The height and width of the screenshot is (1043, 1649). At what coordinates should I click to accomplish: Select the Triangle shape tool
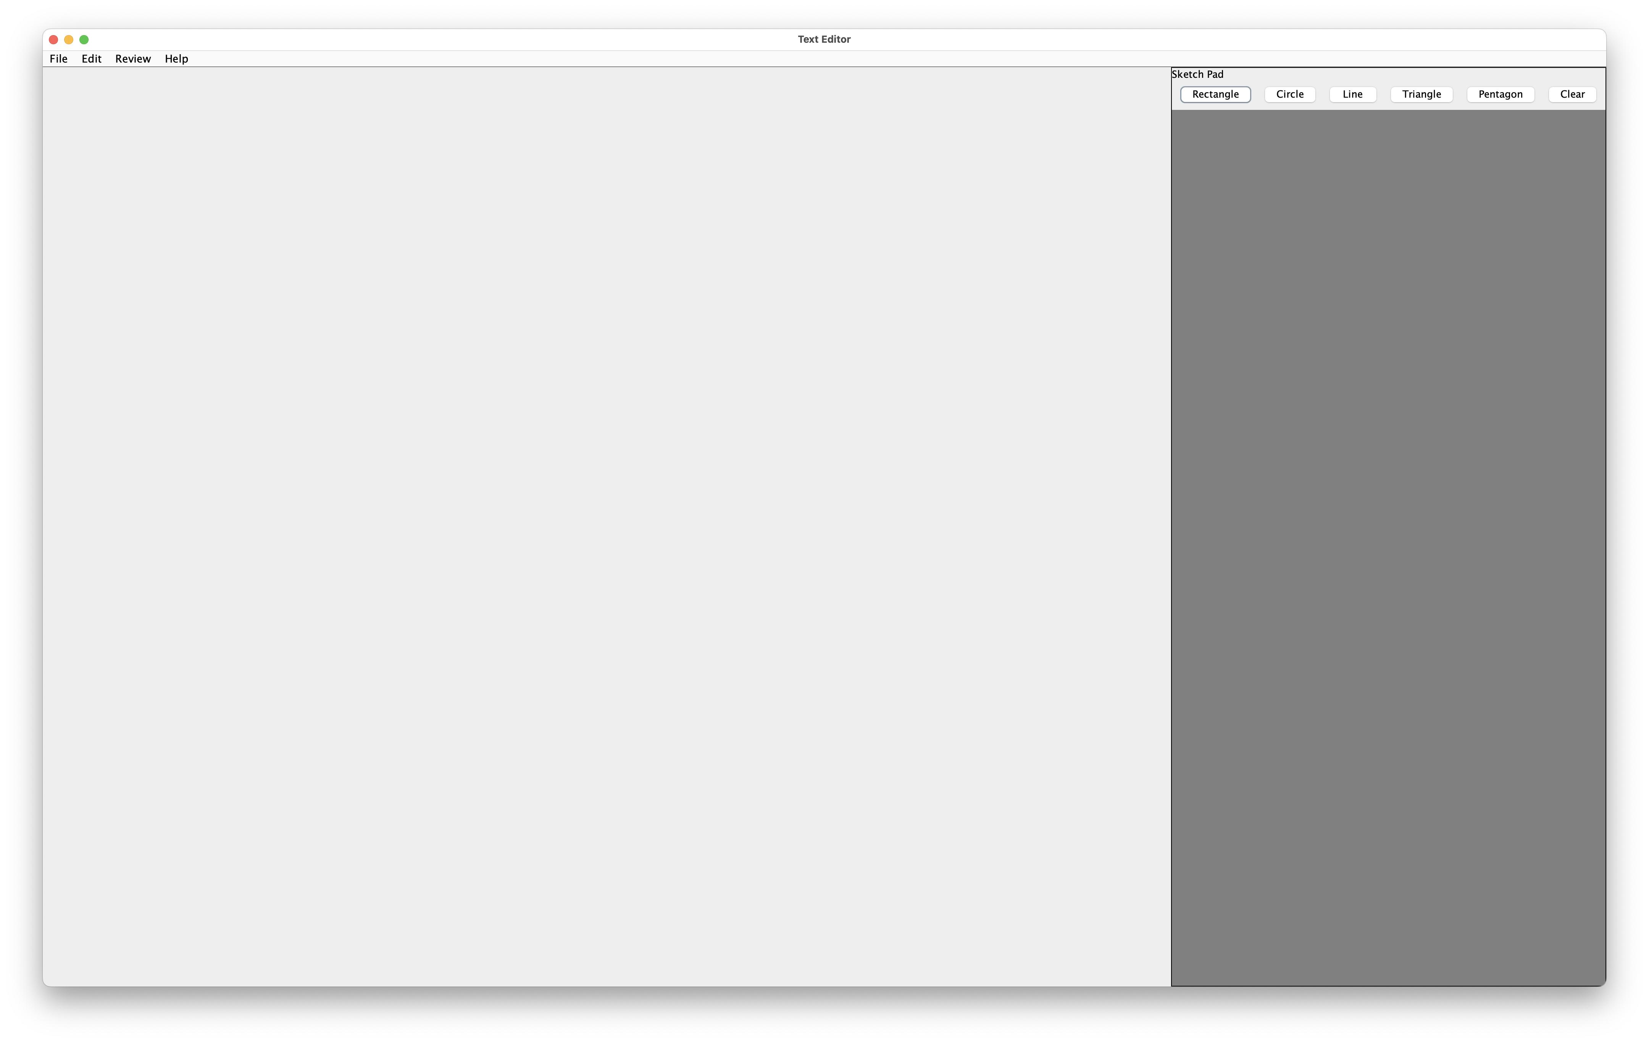(x=1421, y=94)
